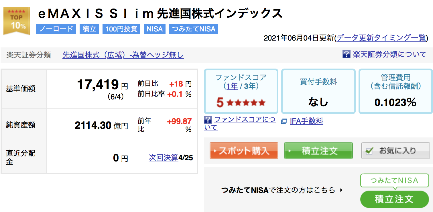Open the IFA手数料 link
This screenshot has width=433, height=212.
306,121
